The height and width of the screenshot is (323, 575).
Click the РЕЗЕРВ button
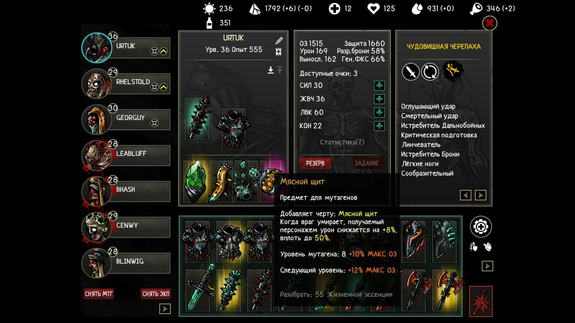315,163
